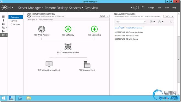Screen dimensions: 181x102
Task: Add RD Licensing with green plus icon
Action: pyautogui.click(x=94, y=29)
